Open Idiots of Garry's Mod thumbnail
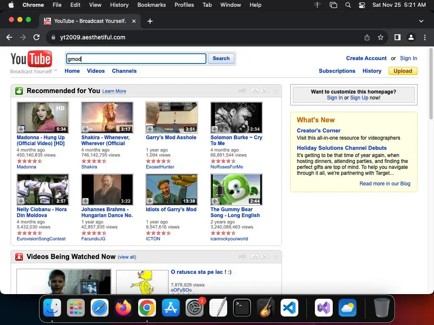Image resolution: width=434 pixels, height=325 pixels. [x=172, y=190]
